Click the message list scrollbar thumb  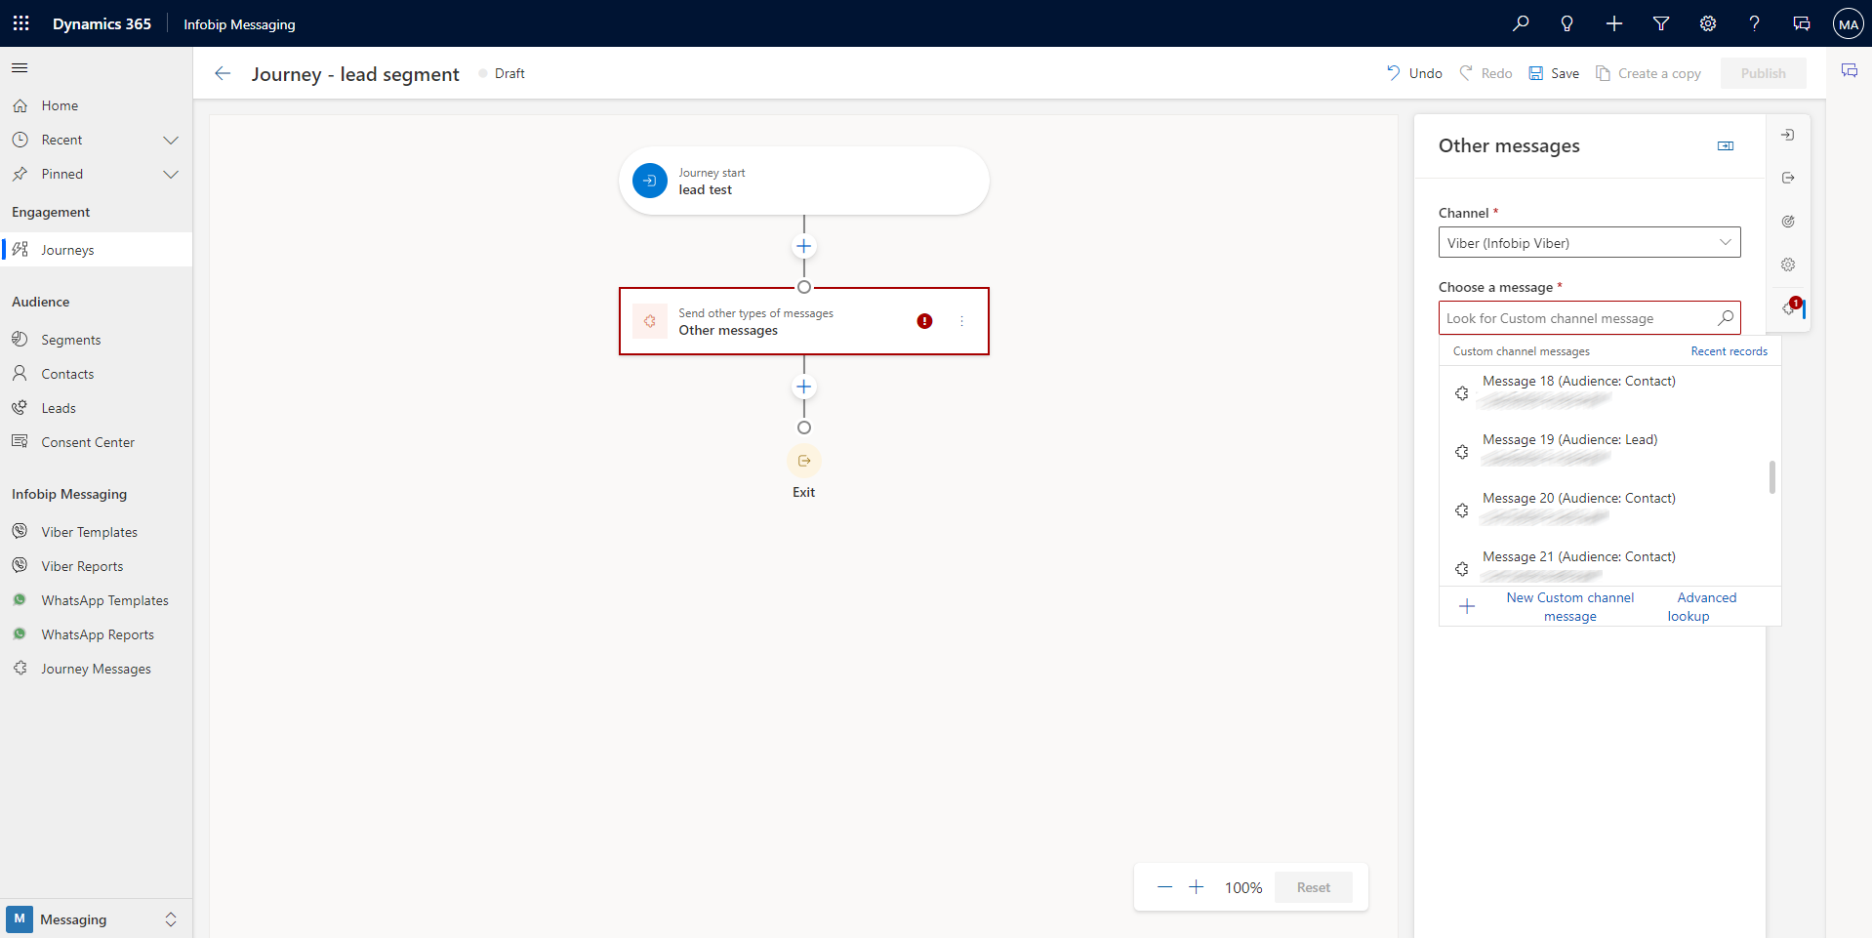tap(1771, 477)
